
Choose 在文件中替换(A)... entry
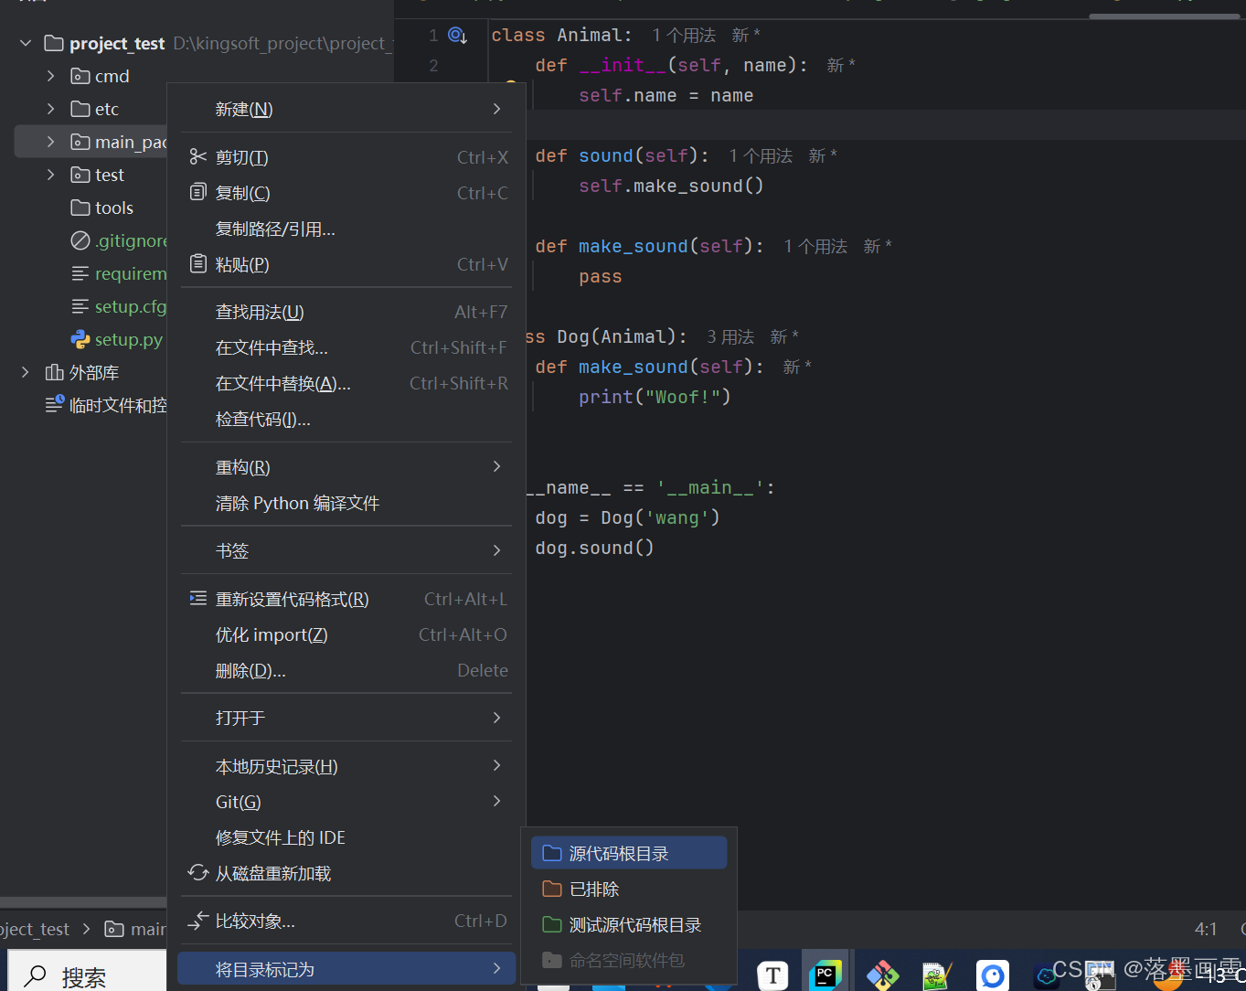pos(346,383)
